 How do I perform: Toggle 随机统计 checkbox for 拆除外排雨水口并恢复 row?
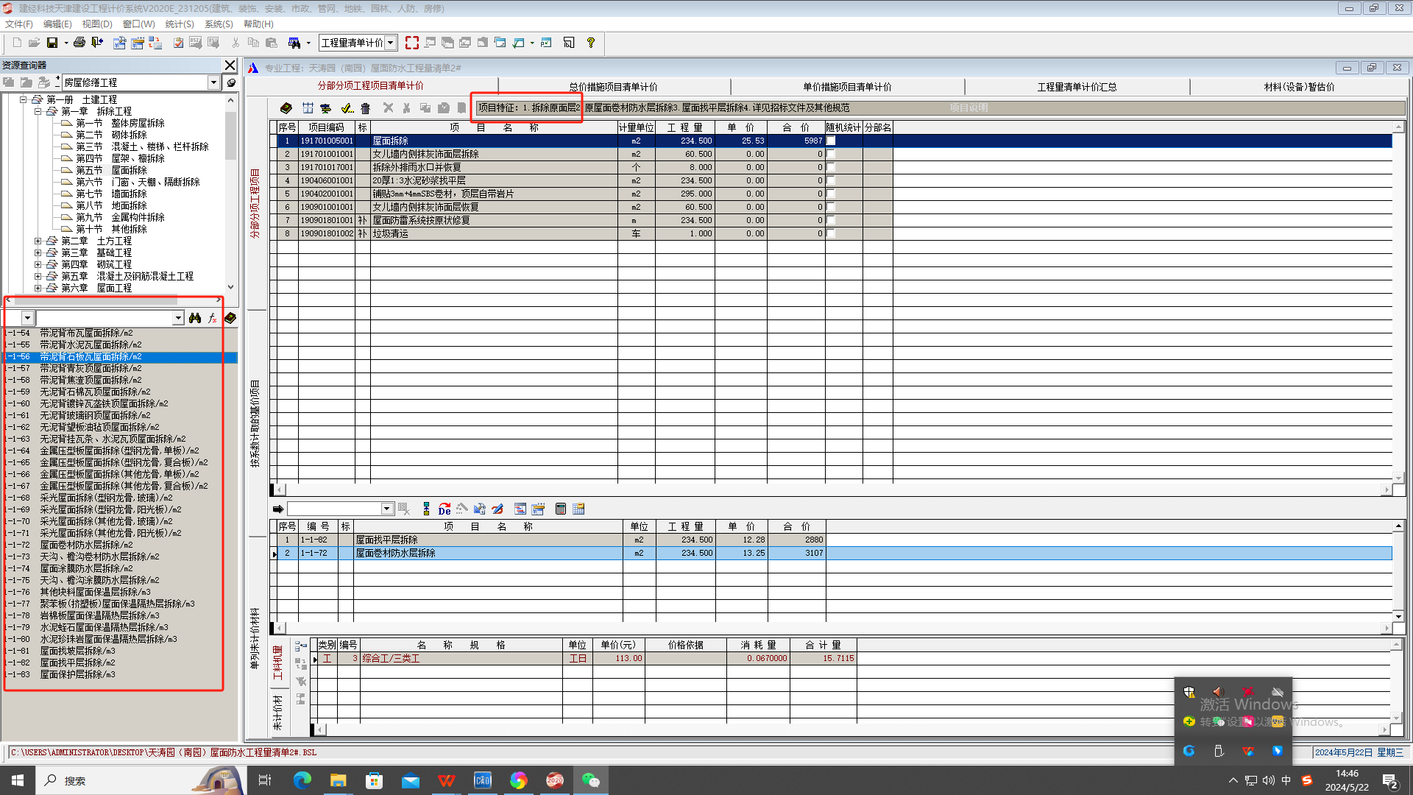831,167
